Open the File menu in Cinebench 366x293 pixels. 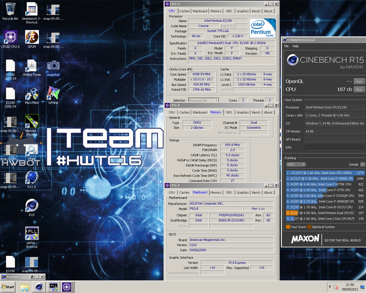286,46
